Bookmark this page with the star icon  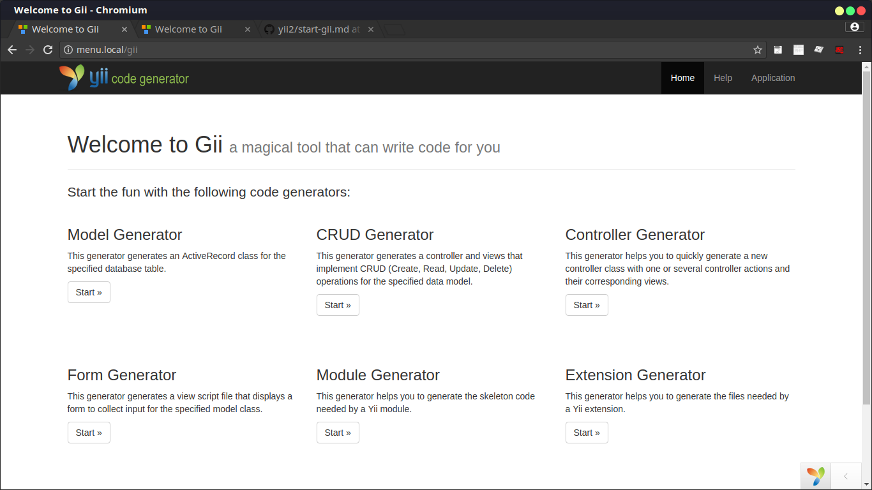tap(758, 50)
